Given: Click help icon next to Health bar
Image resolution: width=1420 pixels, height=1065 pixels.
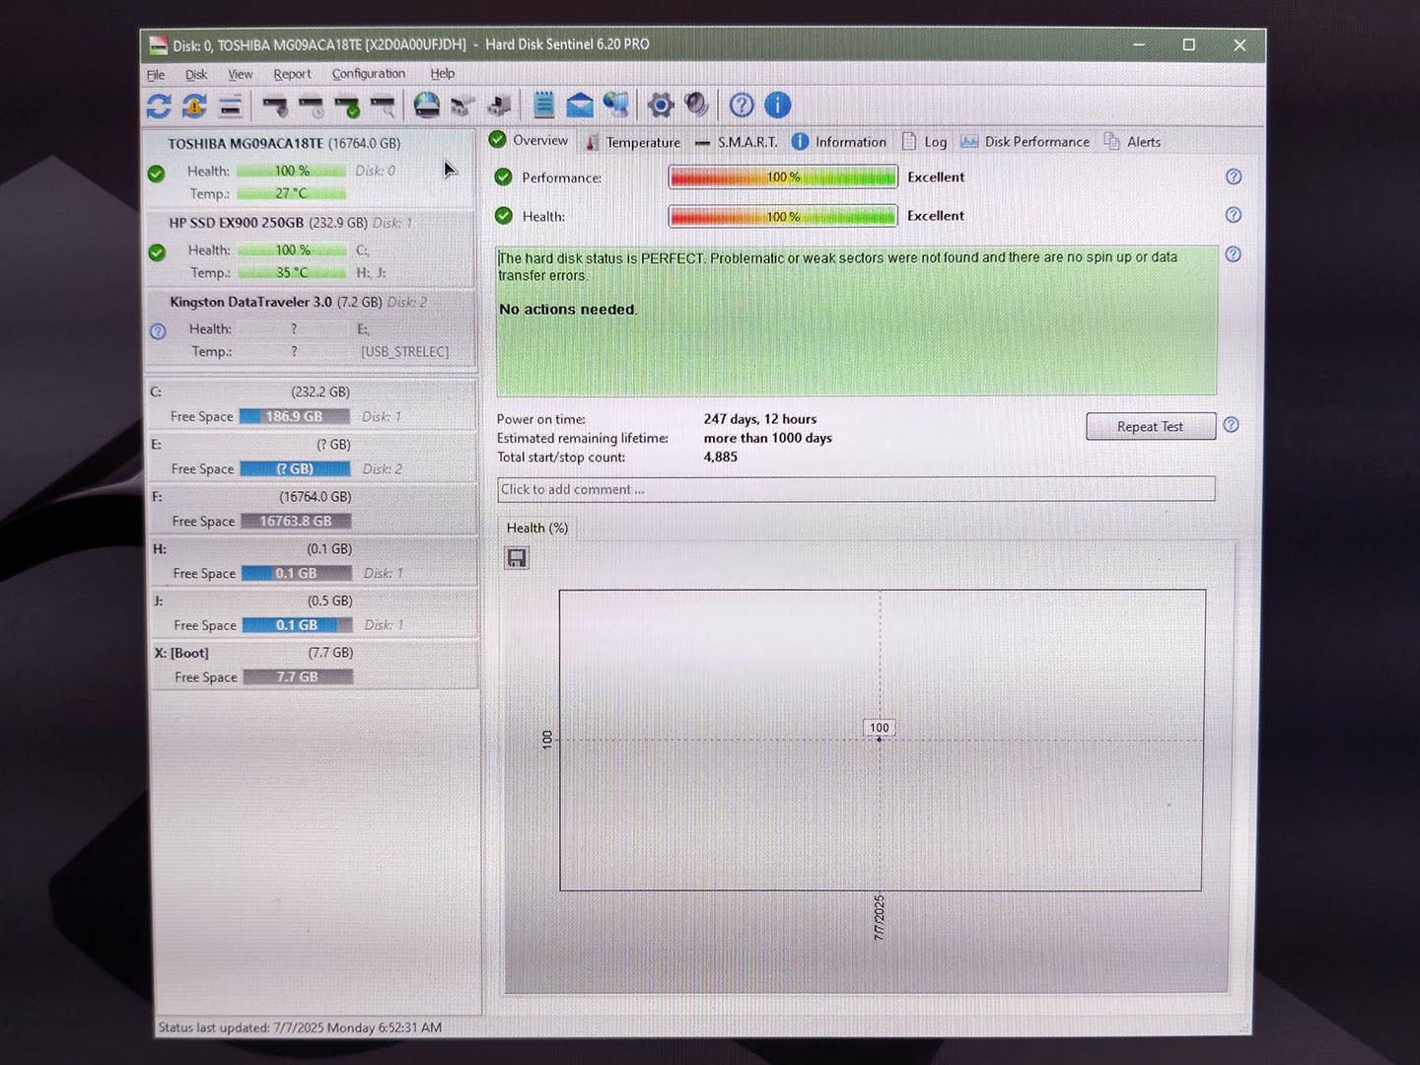Looking at the screenshot, I should 1233,215.
